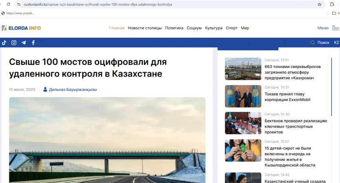
Task: Click the search magnifier icon
Action: tap(312, 43)
